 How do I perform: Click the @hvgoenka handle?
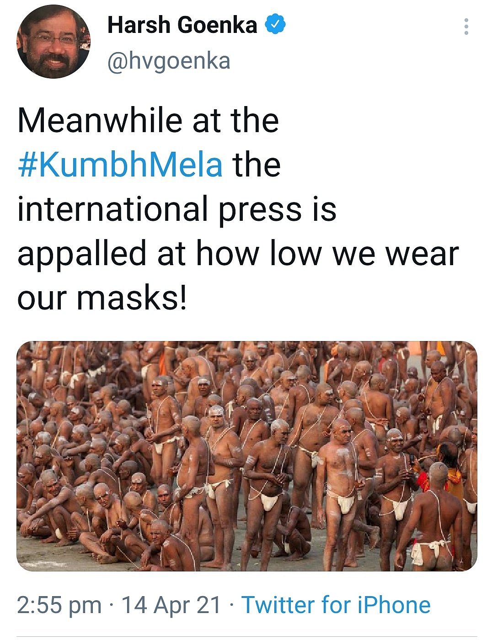pos(169,61)
